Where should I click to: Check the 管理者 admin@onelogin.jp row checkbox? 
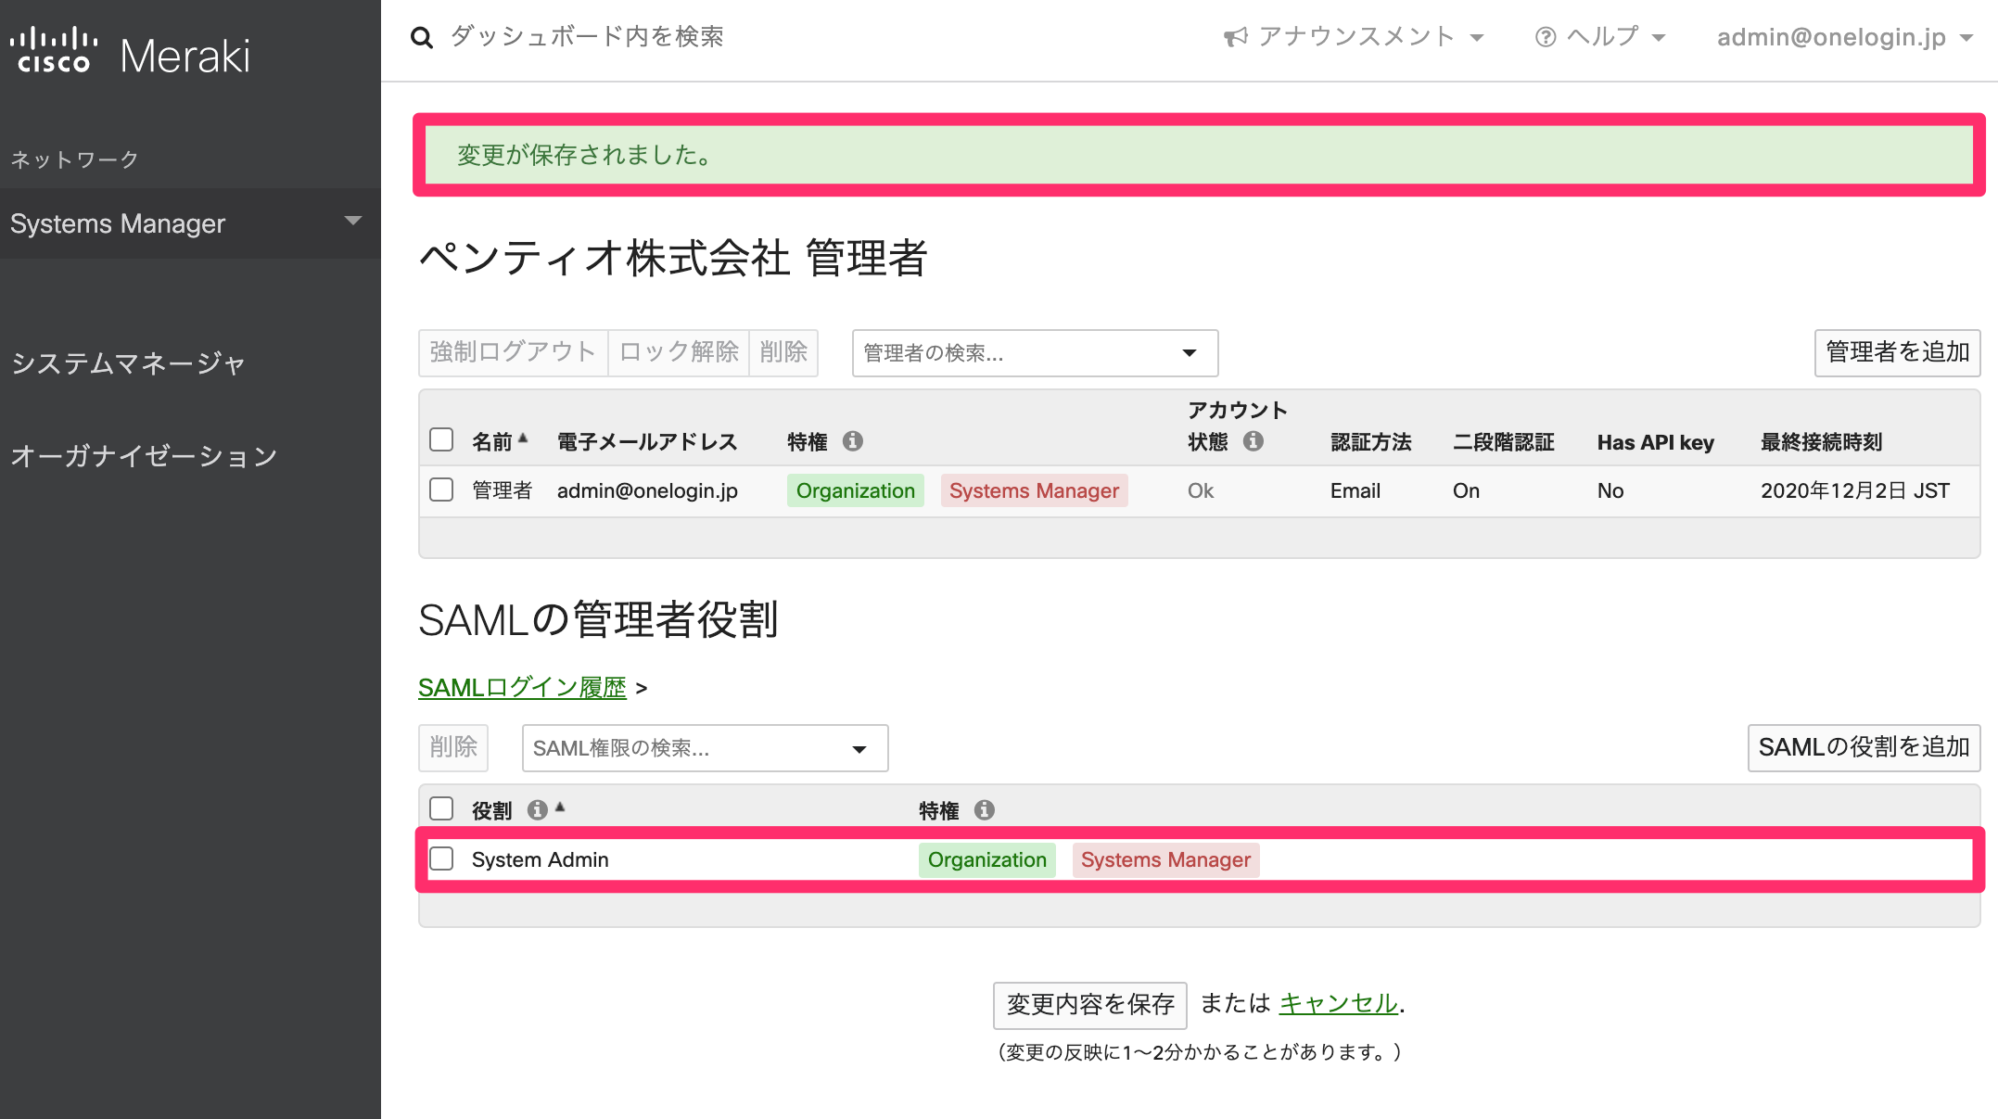[441, 490]
